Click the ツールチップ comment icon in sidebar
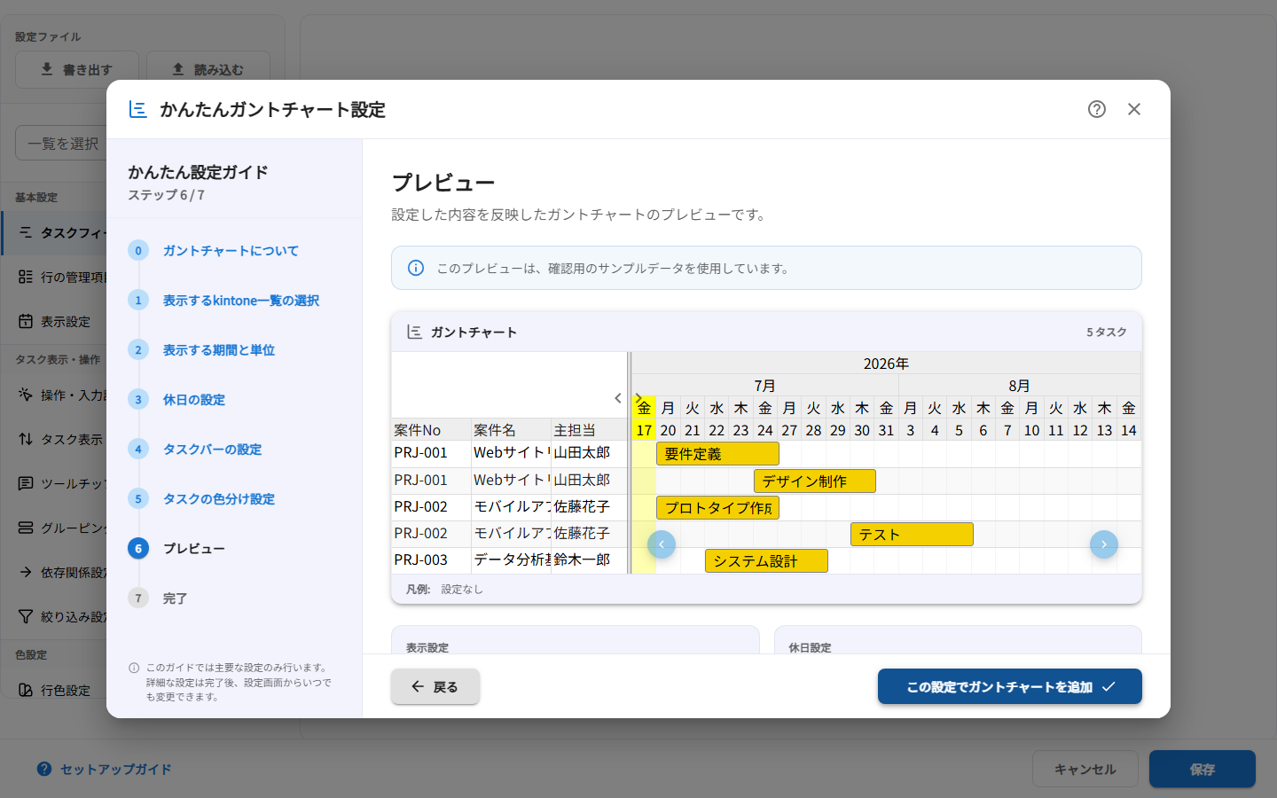This screenshot has height=798, width=1277. tap(26, 483)
